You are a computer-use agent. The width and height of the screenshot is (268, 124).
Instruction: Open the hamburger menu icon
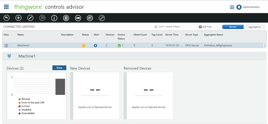point(232,7)
